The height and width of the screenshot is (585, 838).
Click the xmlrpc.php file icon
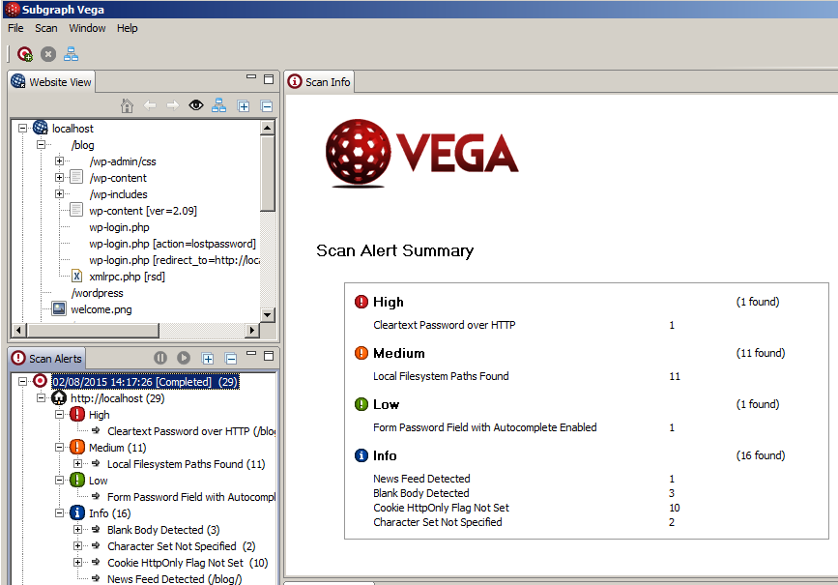(77, 276)
